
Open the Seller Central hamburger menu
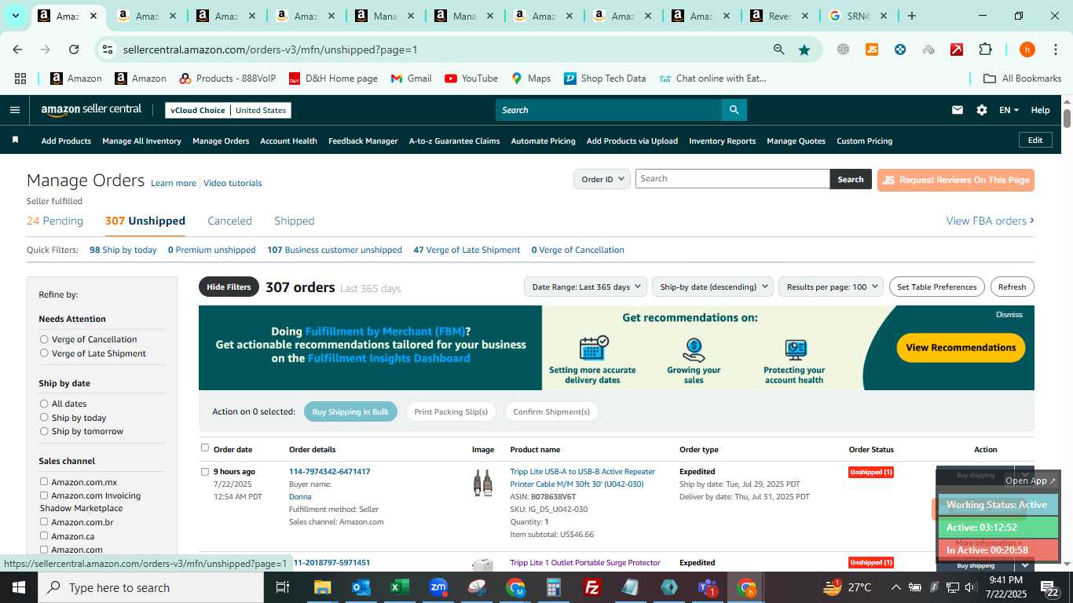(x=14, y=110)
